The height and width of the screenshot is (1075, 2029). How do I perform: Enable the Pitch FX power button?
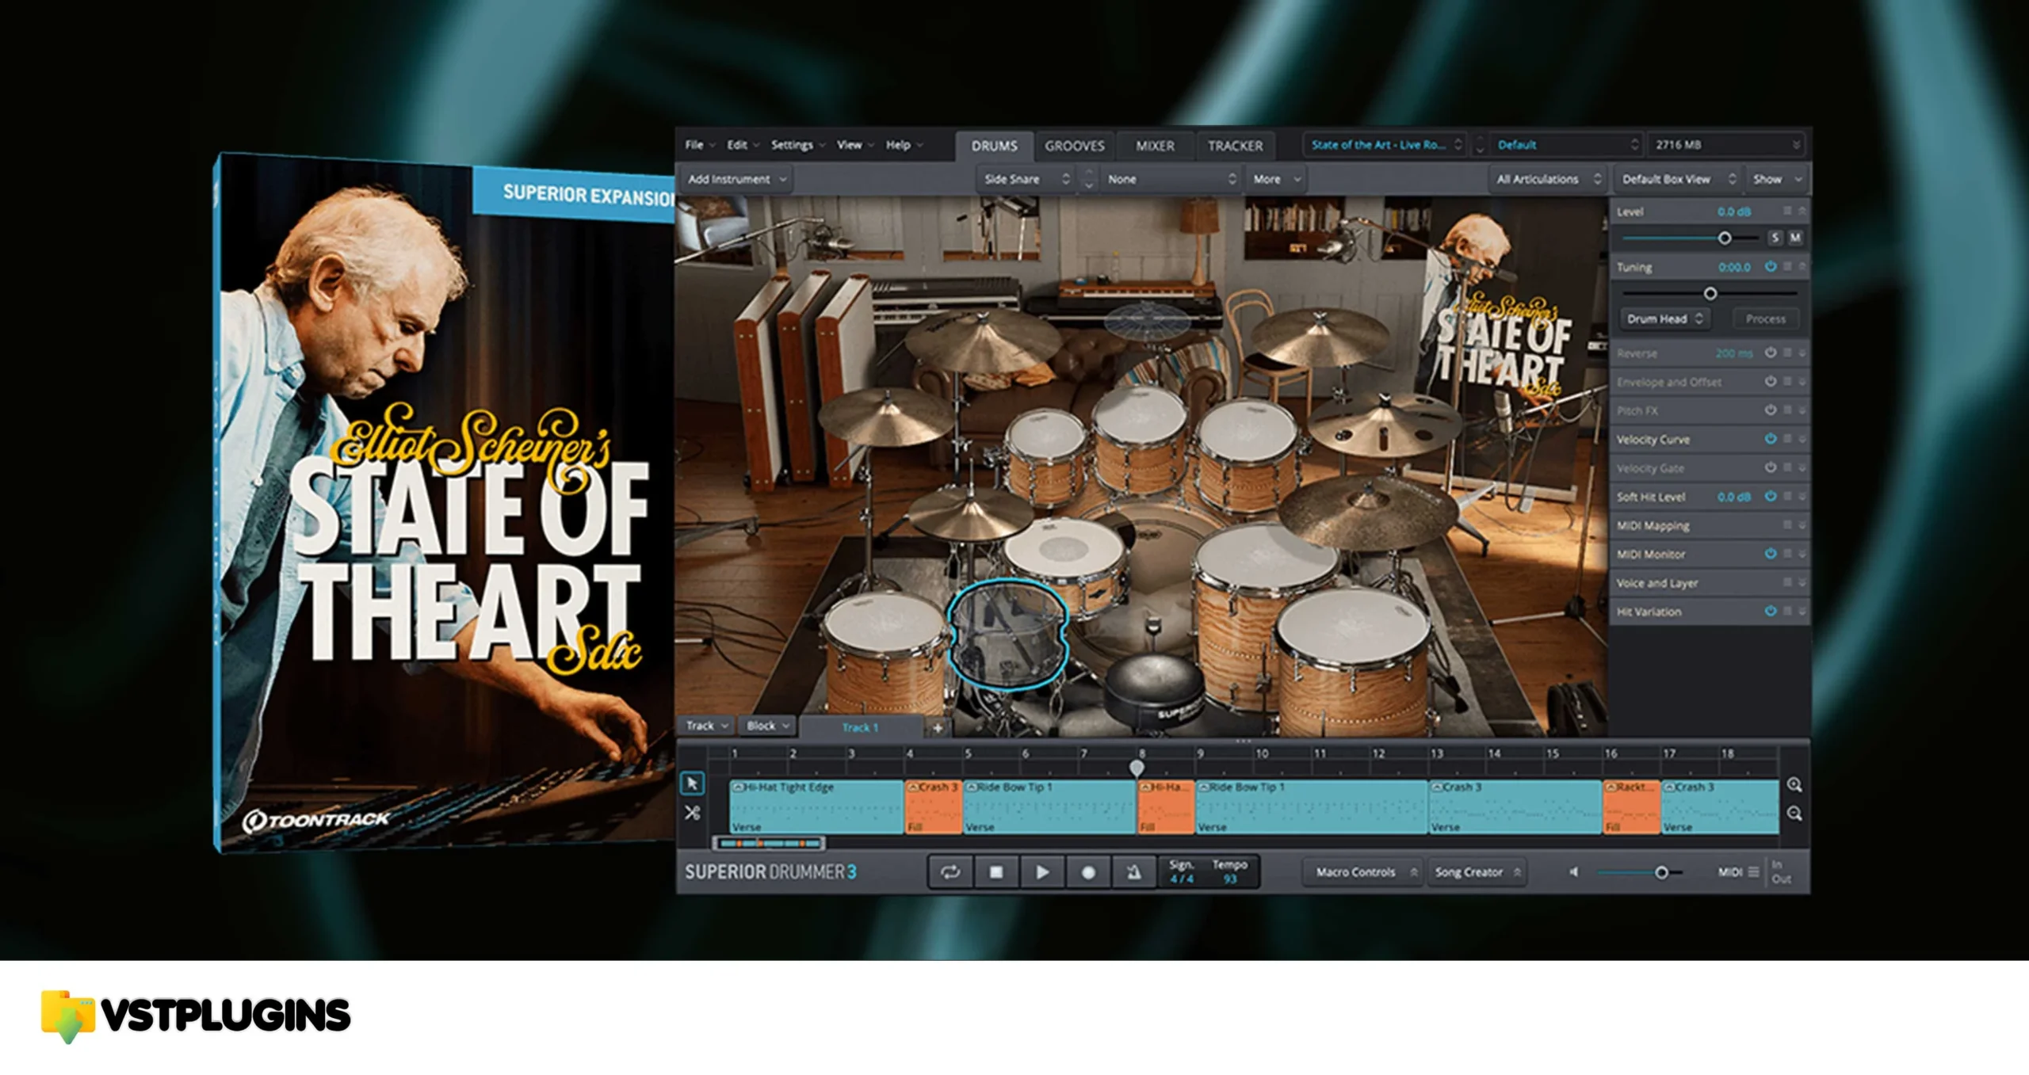point(1771,410)
